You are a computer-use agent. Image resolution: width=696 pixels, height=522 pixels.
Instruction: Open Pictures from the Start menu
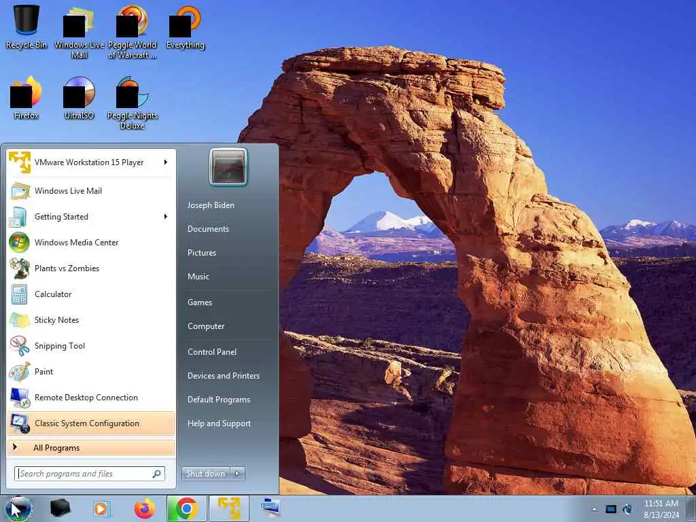[x=202, y=253]
